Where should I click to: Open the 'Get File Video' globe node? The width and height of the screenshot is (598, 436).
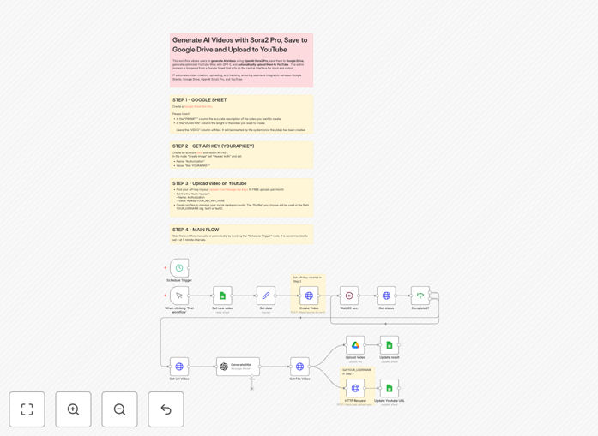[299, 367]
